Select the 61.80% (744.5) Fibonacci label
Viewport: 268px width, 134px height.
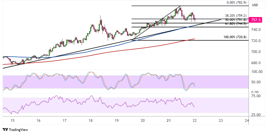pos(236,24)
